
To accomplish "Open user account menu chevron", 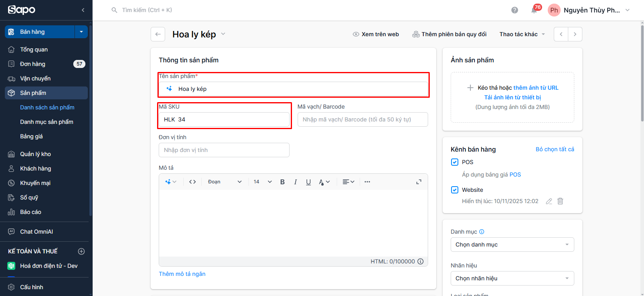I will (x=627, y=10).
